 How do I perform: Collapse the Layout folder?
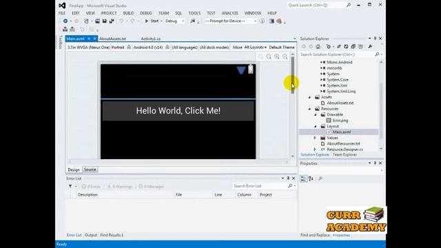(316, 126)
